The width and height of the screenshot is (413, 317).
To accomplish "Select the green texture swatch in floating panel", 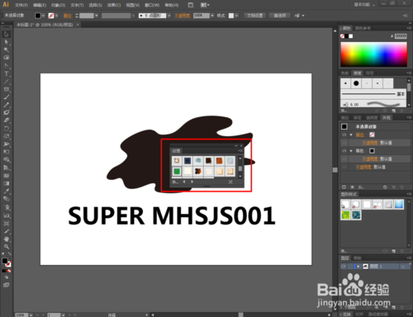I will pos(177,171).
